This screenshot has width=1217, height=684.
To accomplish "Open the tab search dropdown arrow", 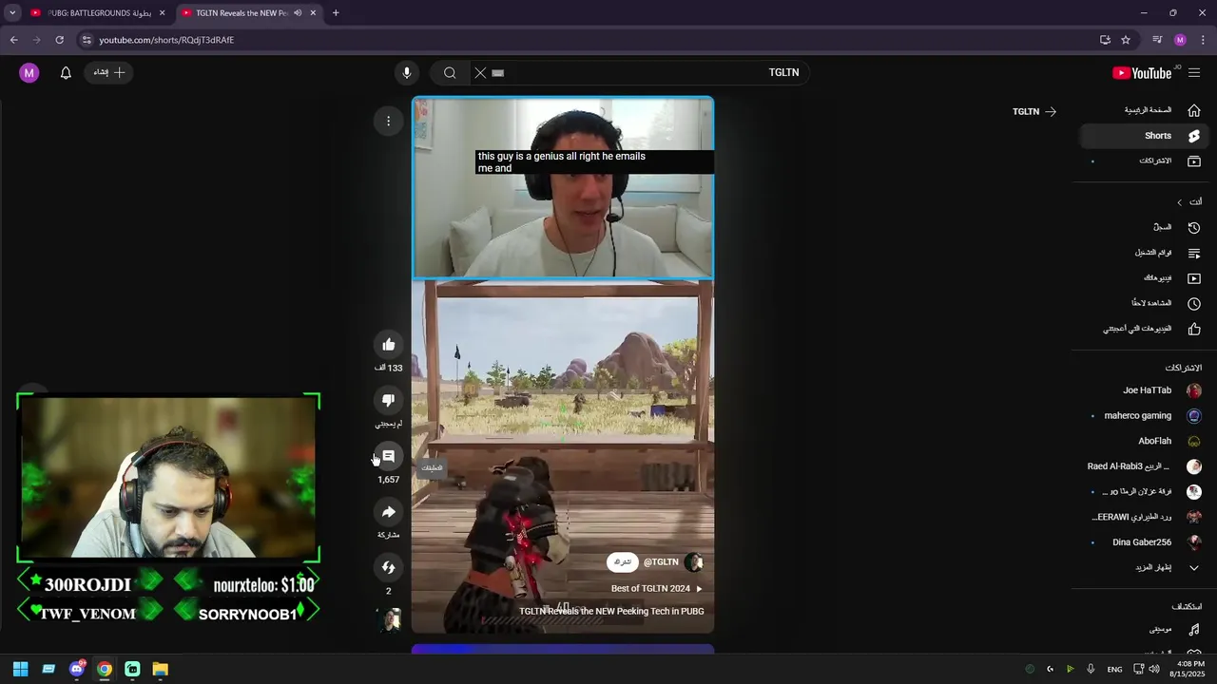I will point(12,13).
